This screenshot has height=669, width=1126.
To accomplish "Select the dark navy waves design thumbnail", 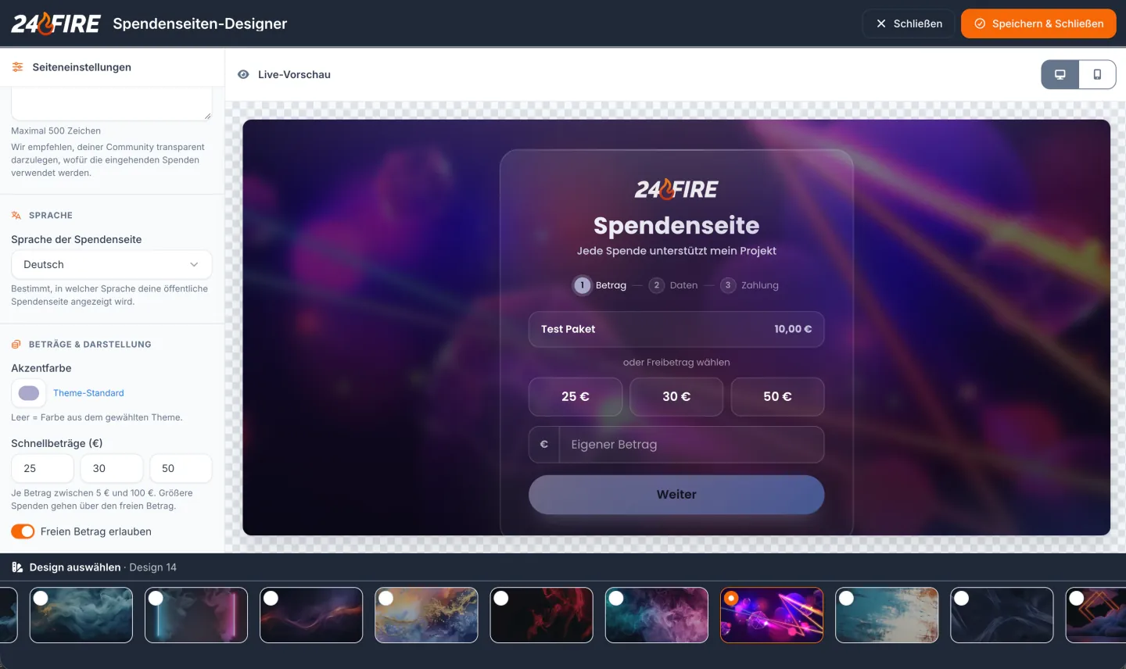I will 1002,615.
